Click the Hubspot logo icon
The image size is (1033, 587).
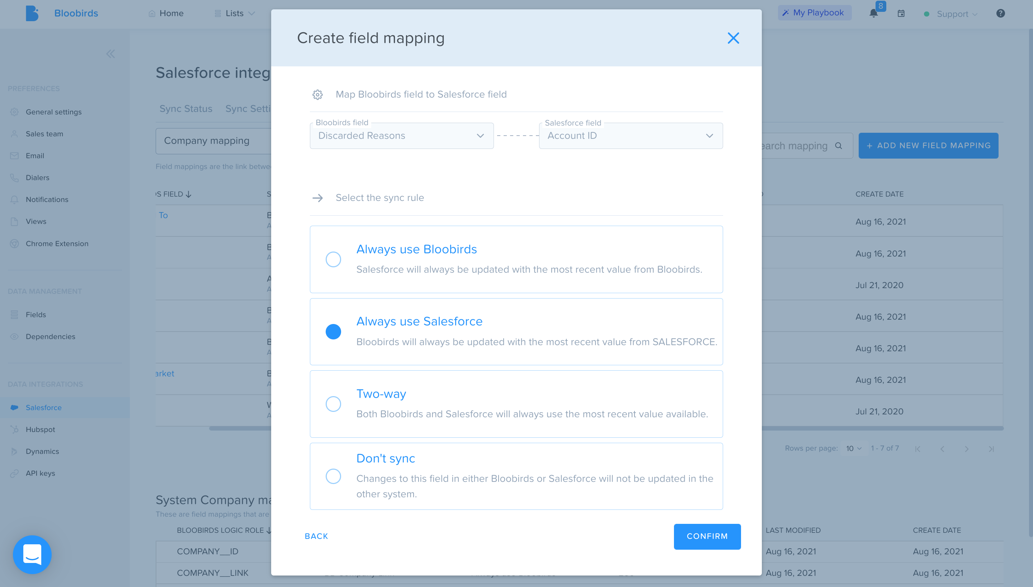[x=14, y=429]
